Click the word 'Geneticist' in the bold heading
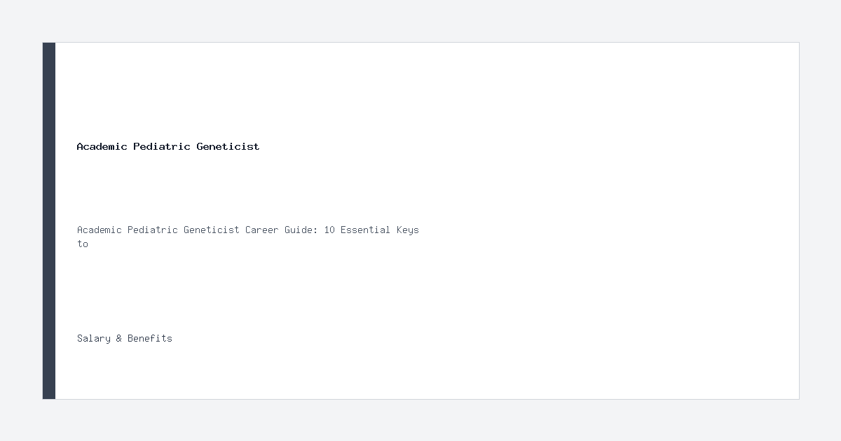This screenshot has height=441, width=841. [228, 146]
